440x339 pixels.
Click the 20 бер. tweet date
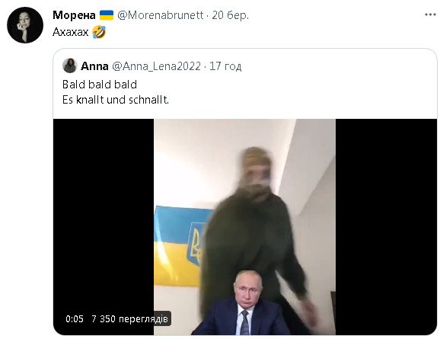click(x=231, y=15)
